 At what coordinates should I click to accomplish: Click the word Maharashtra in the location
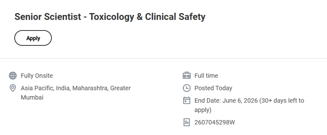point(90,88)
